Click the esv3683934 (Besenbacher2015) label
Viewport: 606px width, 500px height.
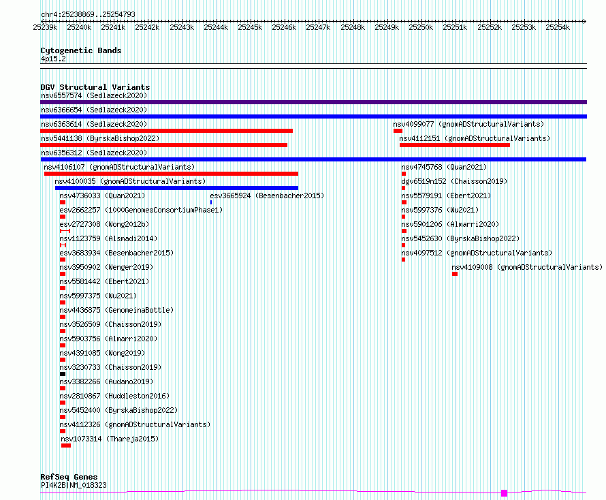(x=116, y=253)
